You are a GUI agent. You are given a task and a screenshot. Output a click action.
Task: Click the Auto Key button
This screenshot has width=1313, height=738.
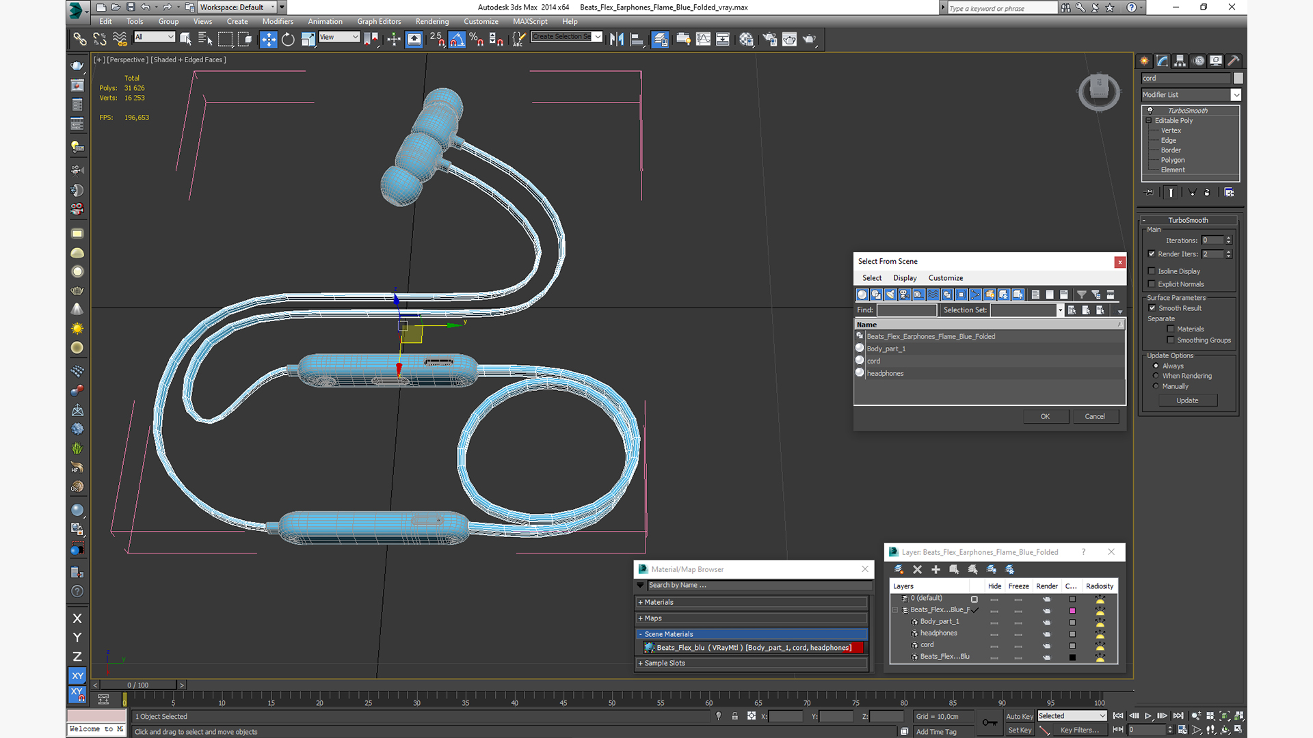coord(1020,716)
